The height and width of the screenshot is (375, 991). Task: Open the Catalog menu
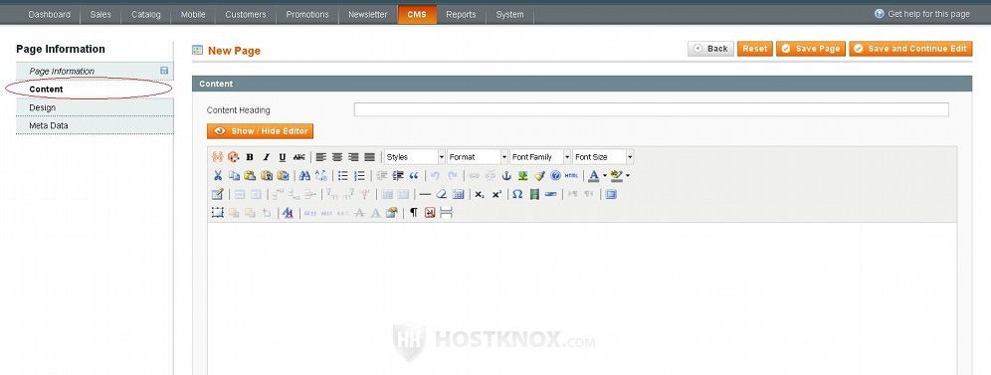click(146, 15)
